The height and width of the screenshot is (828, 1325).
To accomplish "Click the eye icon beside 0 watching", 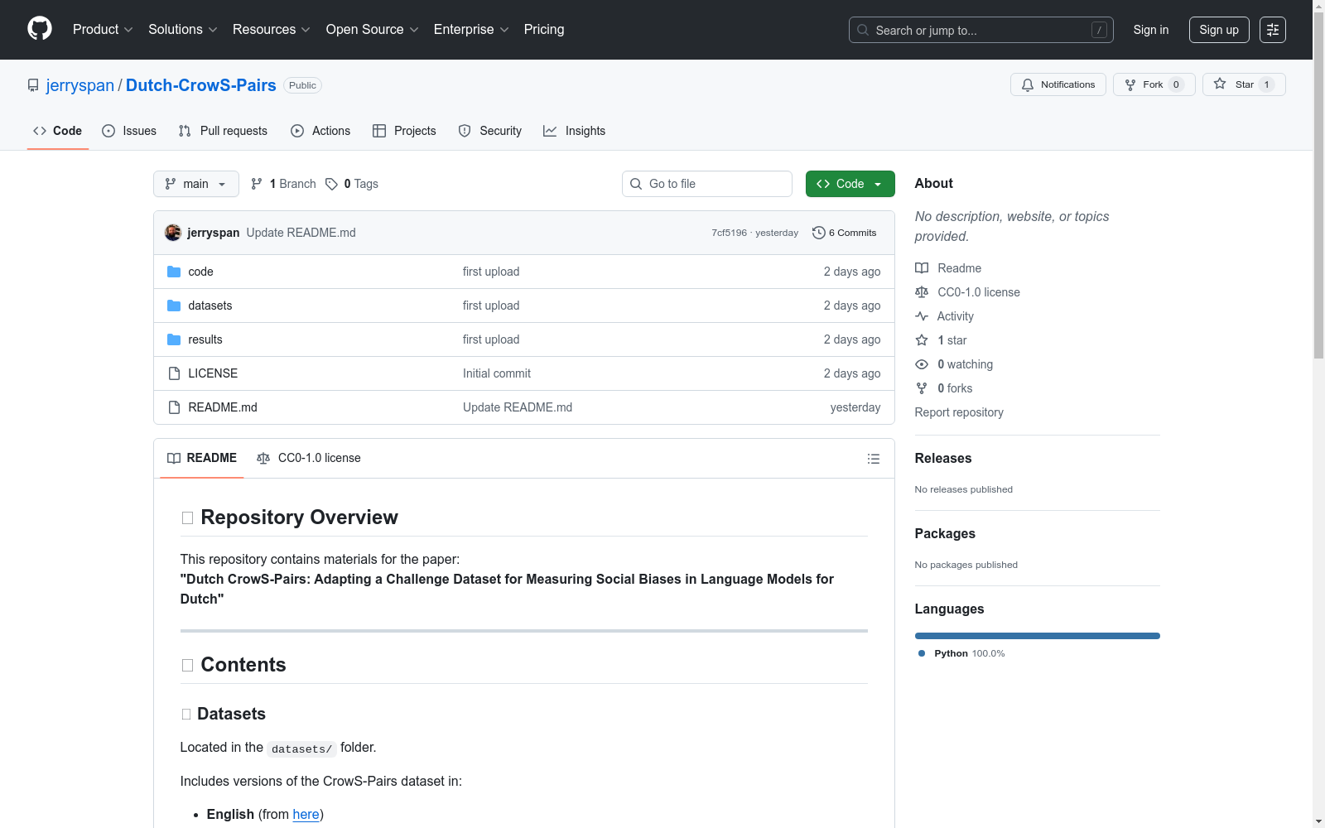I will coord(922,364).
